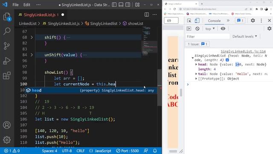273x154 pixels.
Task: Toggle bottom panel layout icon
Action: point(121,5)
